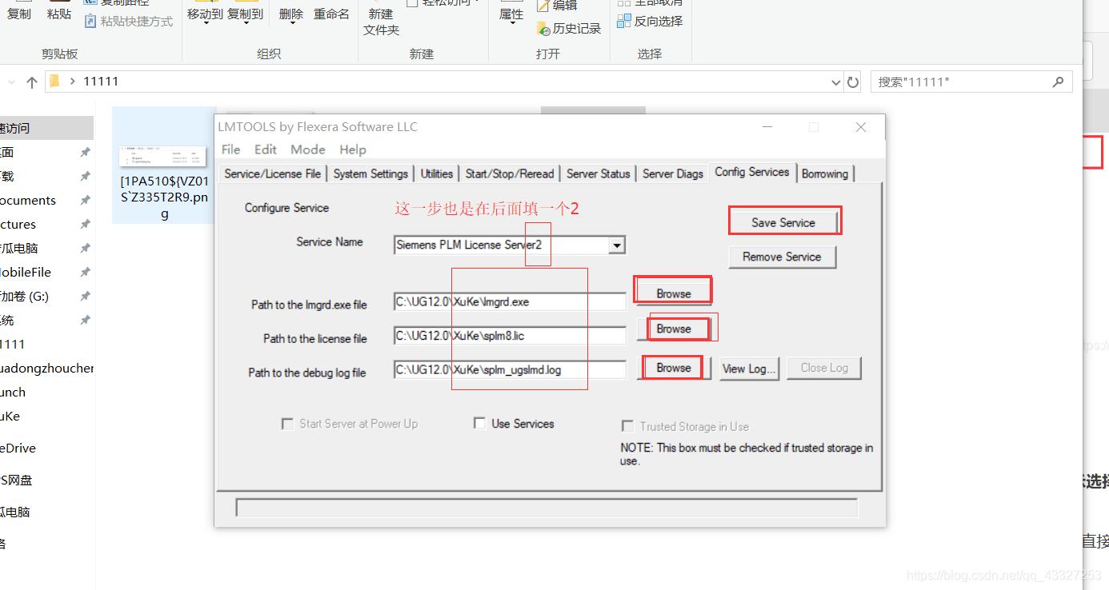The image size is (1109, 590).
Task: Minimize the LMTOOLS window
Action: [767, 127]
